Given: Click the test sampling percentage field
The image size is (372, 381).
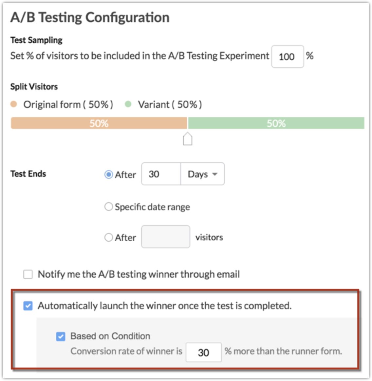Looking at the screenshot, I should tap(287, 56).
